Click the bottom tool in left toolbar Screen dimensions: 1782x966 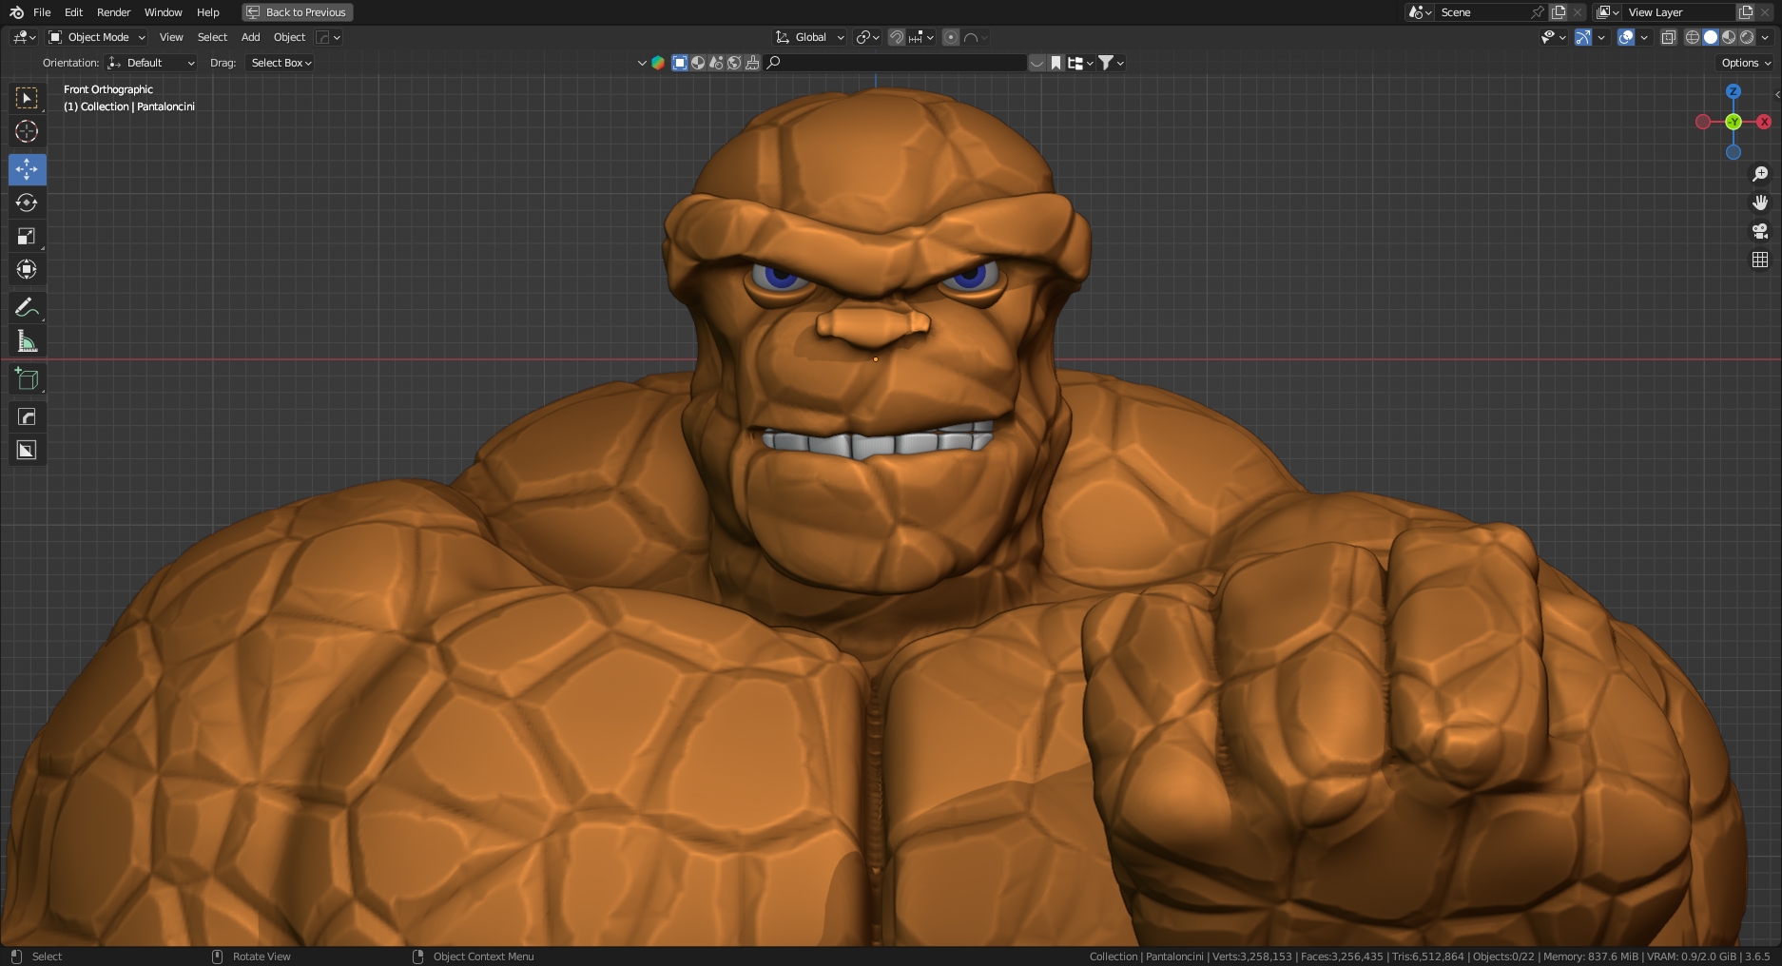[x=27, y=450]
